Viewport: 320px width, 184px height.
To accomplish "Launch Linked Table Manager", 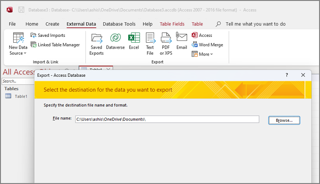I will pyautogui.click(x=55, y=45).
